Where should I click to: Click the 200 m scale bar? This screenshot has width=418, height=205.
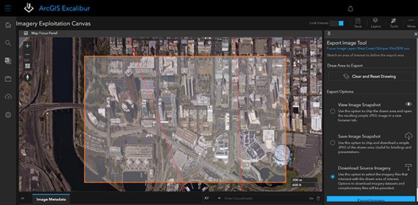click(x=304, y=180)
